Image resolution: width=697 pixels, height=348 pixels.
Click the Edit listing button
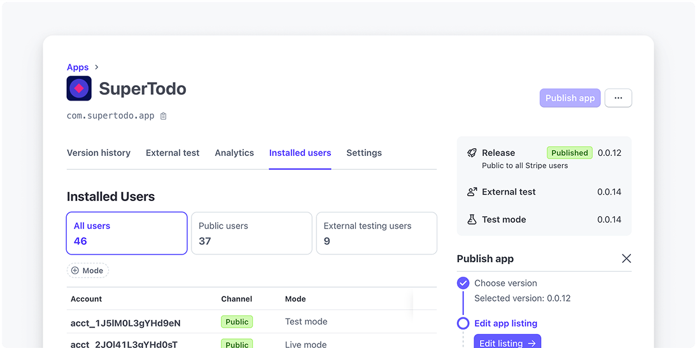tap(508, 342)
